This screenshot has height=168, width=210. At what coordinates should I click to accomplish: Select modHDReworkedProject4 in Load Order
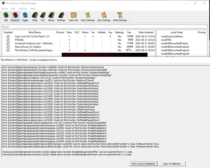click(175, 54)
